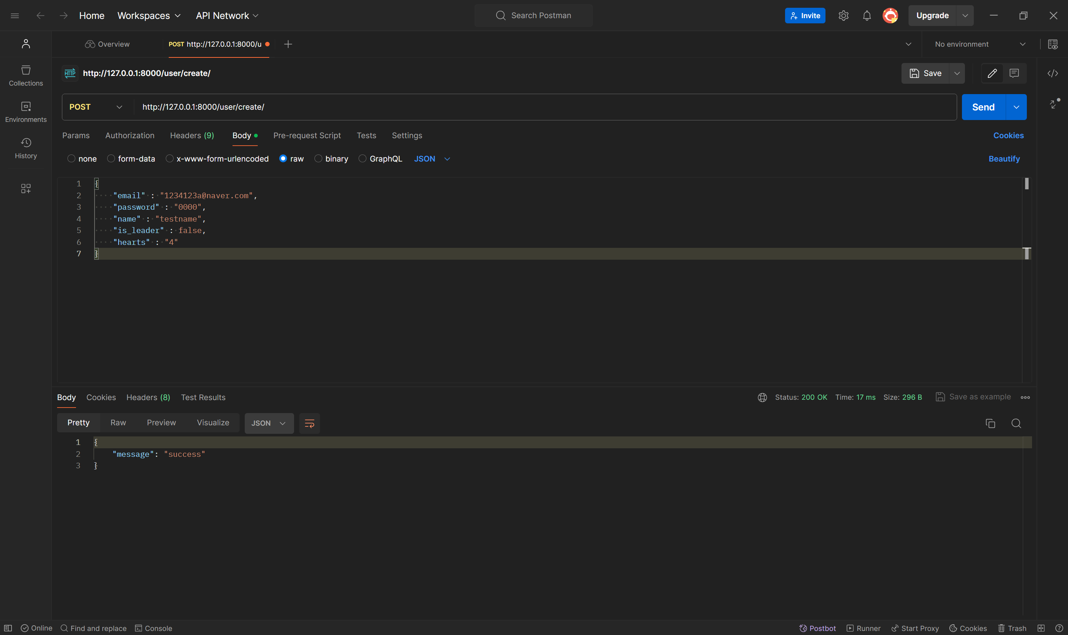
Task: Go forward with the right arrow icon
Action: [x=64, y=16]
